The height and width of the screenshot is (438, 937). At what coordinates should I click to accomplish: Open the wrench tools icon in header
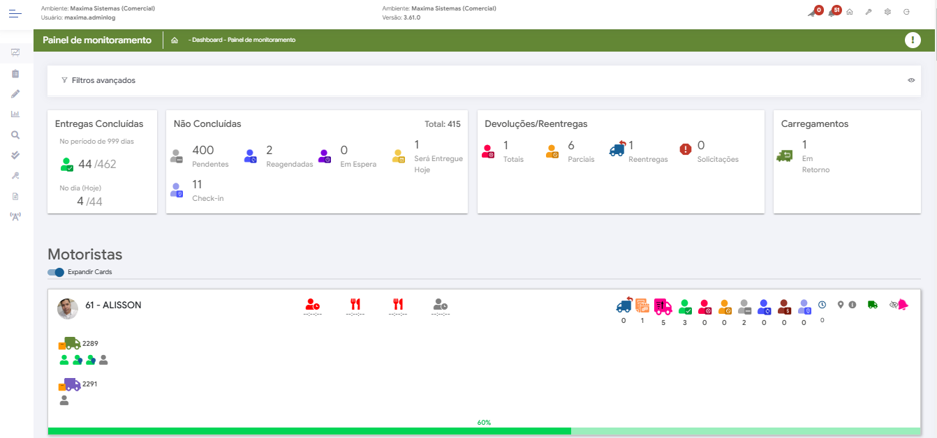pos(869,13)
